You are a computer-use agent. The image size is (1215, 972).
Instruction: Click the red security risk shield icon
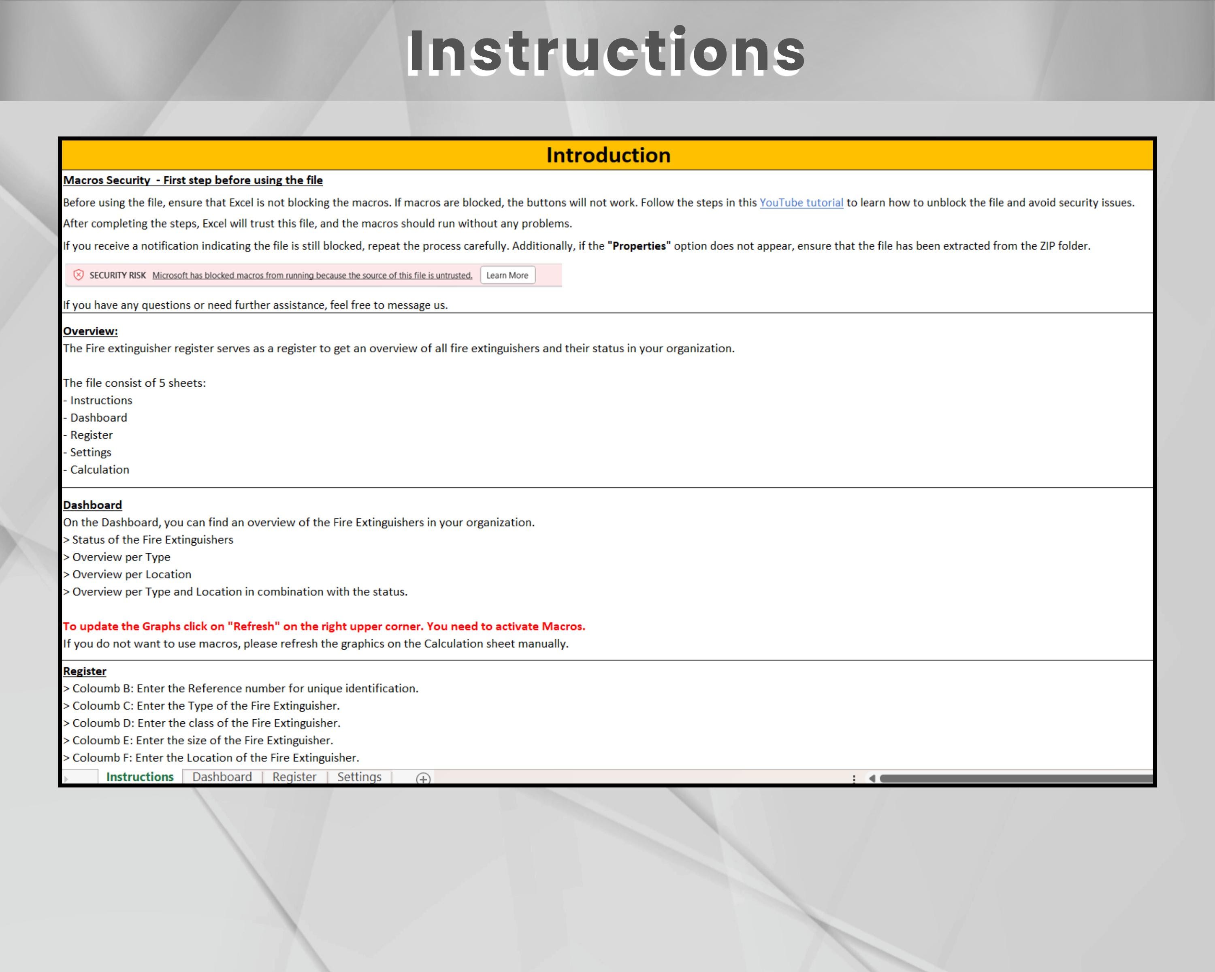pyautogui.click(x=79, y=275)
